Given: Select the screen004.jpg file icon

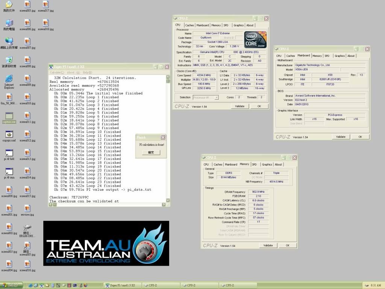Looking at the screenshot, I should click(9, 266).
